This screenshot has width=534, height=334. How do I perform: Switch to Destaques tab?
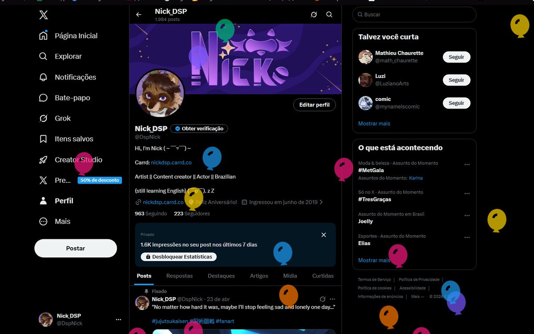click(x=221, y=276)
